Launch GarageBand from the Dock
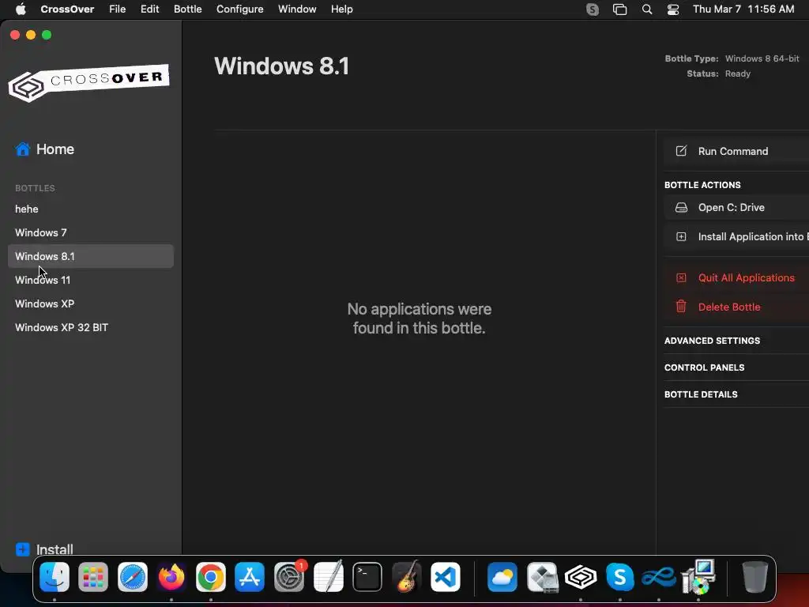Viewport: 809px width, 607px height. tap(407, 577)
